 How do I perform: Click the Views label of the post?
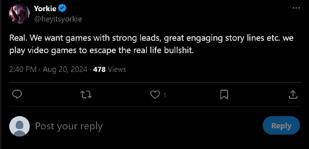117,69
